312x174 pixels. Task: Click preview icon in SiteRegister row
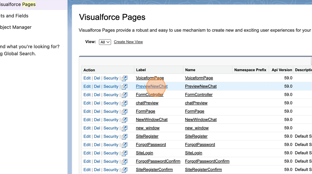pos(125,136)
